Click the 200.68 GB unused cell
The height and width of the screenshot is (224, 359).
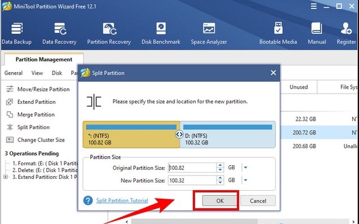pos(304,146)
